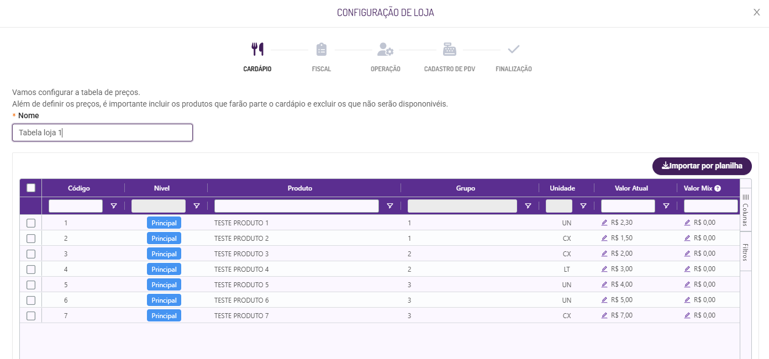769x359 pixels.
Task: Edit Valor Atual pencil for TESTE PRODUTO 6
Action: pyautogui.click(x=604, y=300)
